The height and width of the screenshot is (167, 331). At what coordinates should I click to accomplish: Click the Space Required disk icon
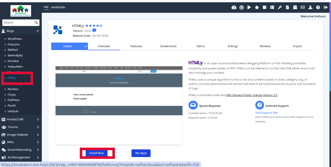click(x=193, y=105)
